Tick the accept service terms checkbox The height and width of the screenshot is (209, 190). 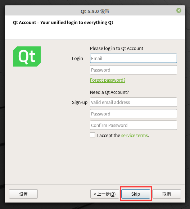[x=92, y=135]
